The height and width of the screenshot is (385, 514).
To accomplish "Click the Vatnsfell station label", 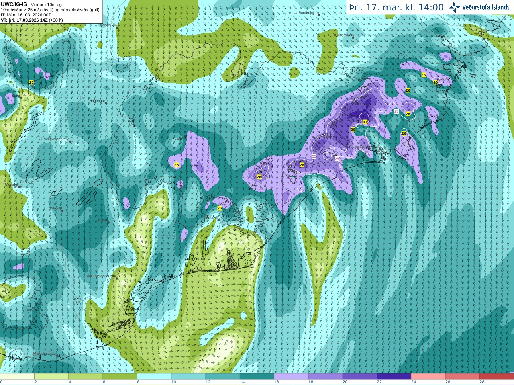I will (x=11, y=184).
